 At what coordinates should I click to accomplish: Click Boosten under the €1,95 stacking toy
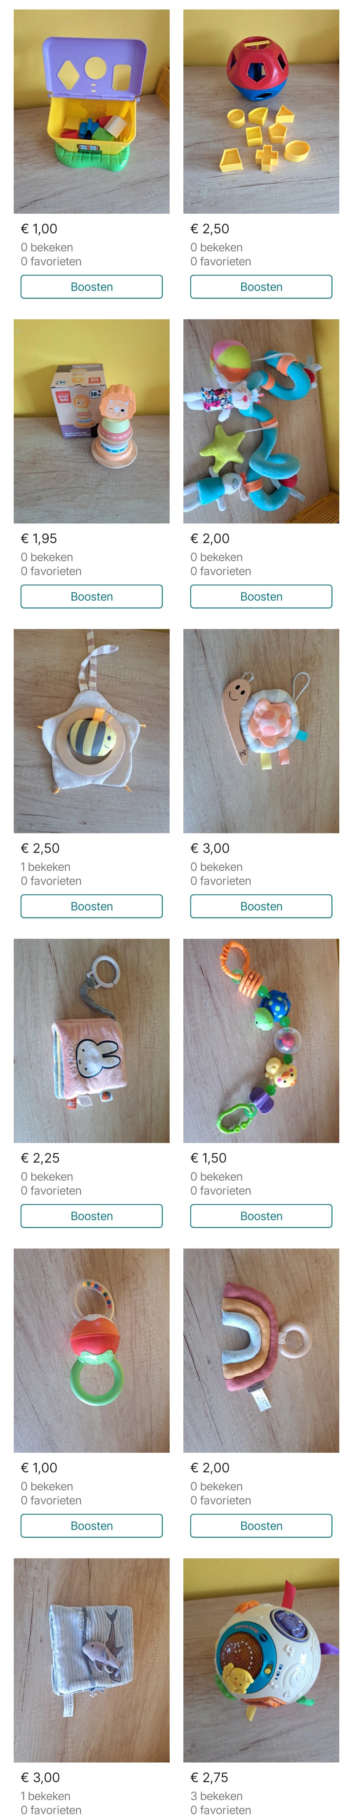tap(92, 596)
